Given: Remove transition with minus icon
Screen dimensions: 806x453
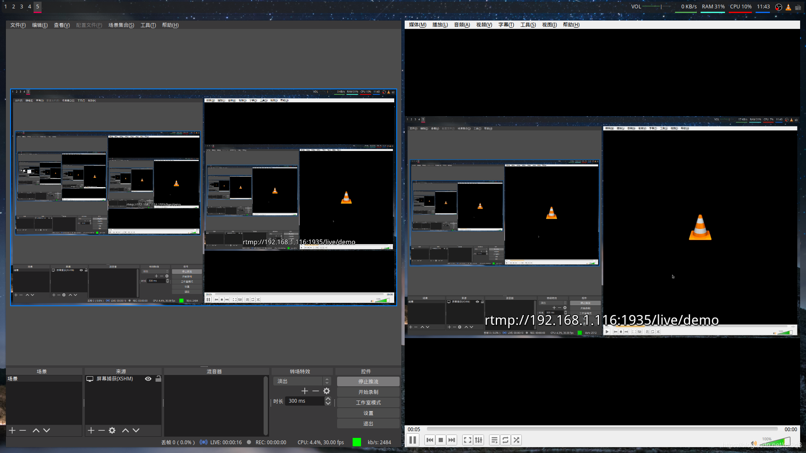Looking at the screenshot, I should pyautogui.click(x=316, y=391).
